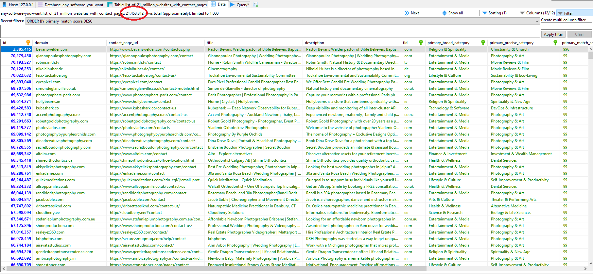Select the cell Self-Improvement & Productivity for quickmeditations.com
Viewport: 593px width, 274px height.
[524, 180]
